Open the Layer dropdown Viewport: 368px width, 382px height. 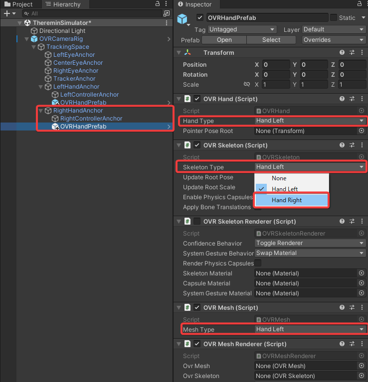coord(334,29)
